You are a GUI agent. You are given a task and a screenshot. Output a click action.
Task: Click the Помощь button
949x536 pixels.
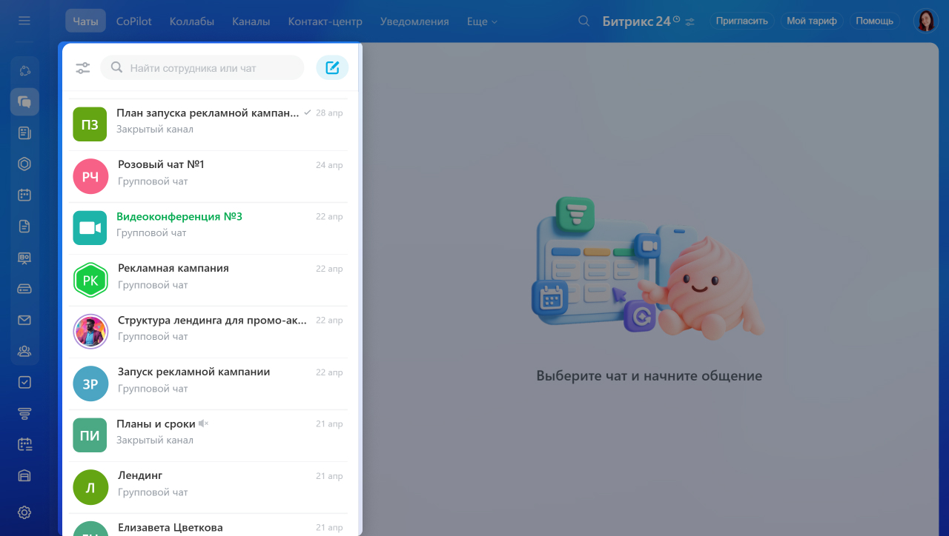[x=875, y=21]
